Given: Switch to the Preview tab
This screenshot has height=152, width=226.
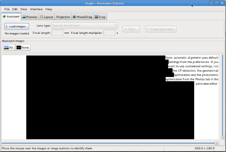Looking at the screenshot, I should tap(30, 17).
